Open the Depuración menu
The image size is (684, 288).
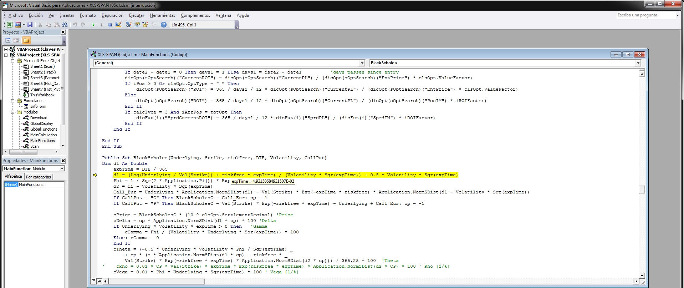click(112, 15)
